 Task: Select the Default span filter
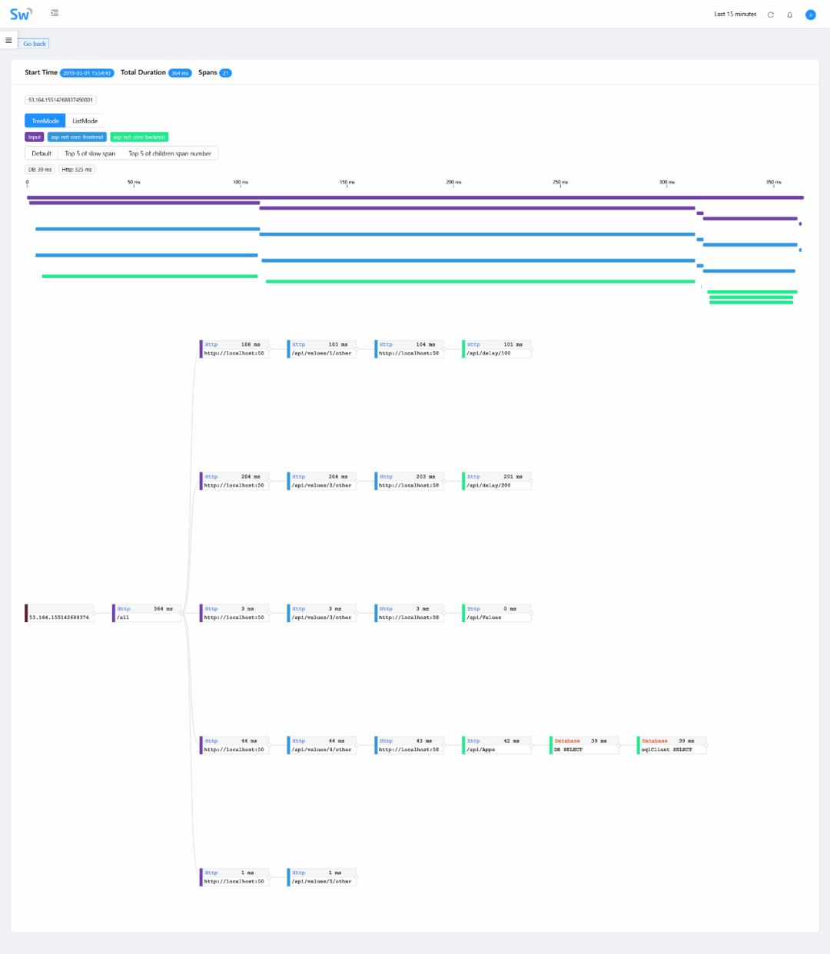[41, 154]
